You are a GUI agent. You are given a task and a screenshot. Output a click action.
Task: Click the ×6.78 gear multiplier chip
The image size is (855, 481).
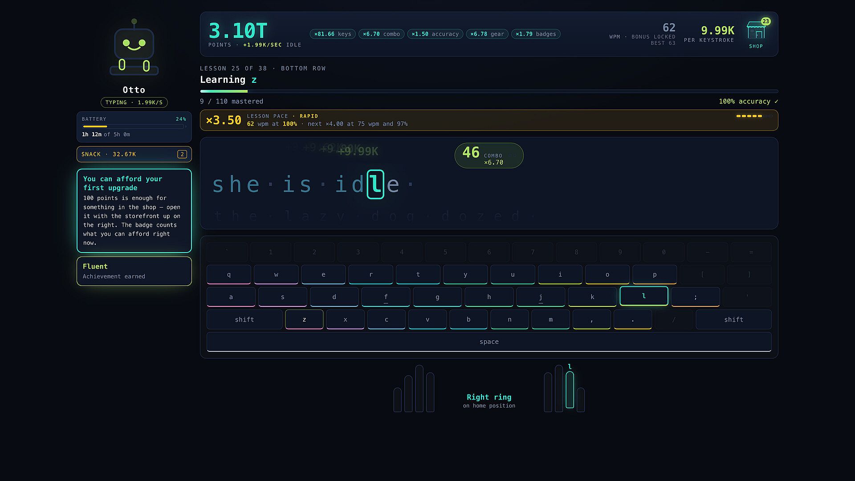pyautogui.click(x=487, y=34)
